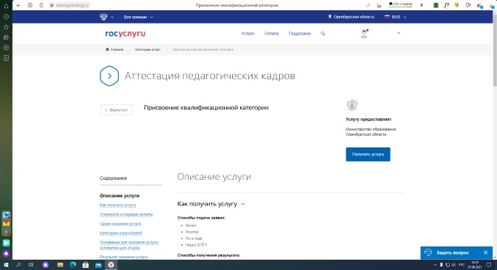Collapse 'Как получить услугу' section
Image resolution: width=497 pixels, height=270 pixels.
click(x=243, y=204)
